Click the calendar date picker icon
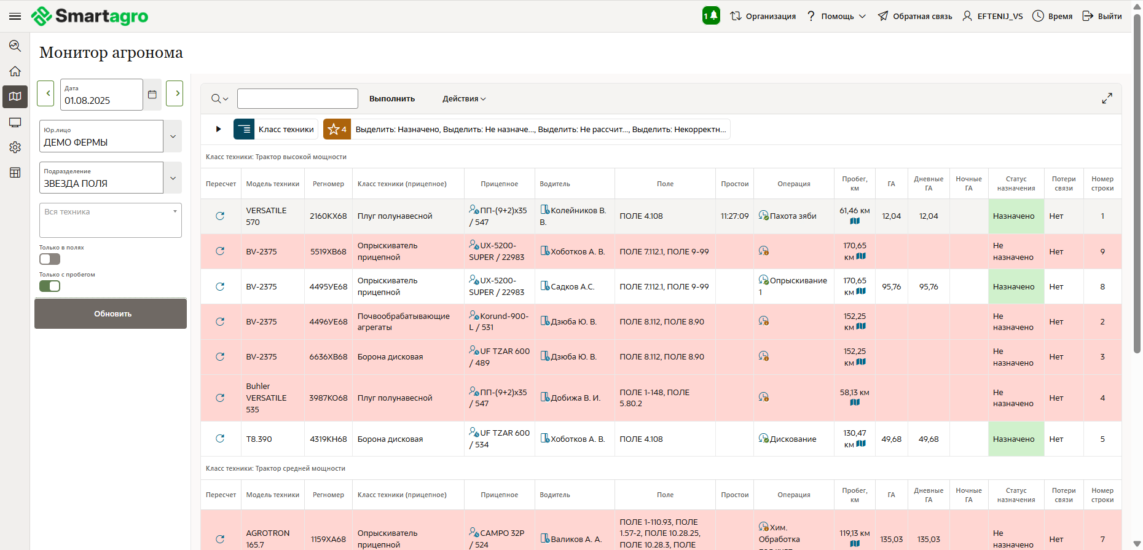This screenshot has height=550, width=1143. (x=152, y=95)
